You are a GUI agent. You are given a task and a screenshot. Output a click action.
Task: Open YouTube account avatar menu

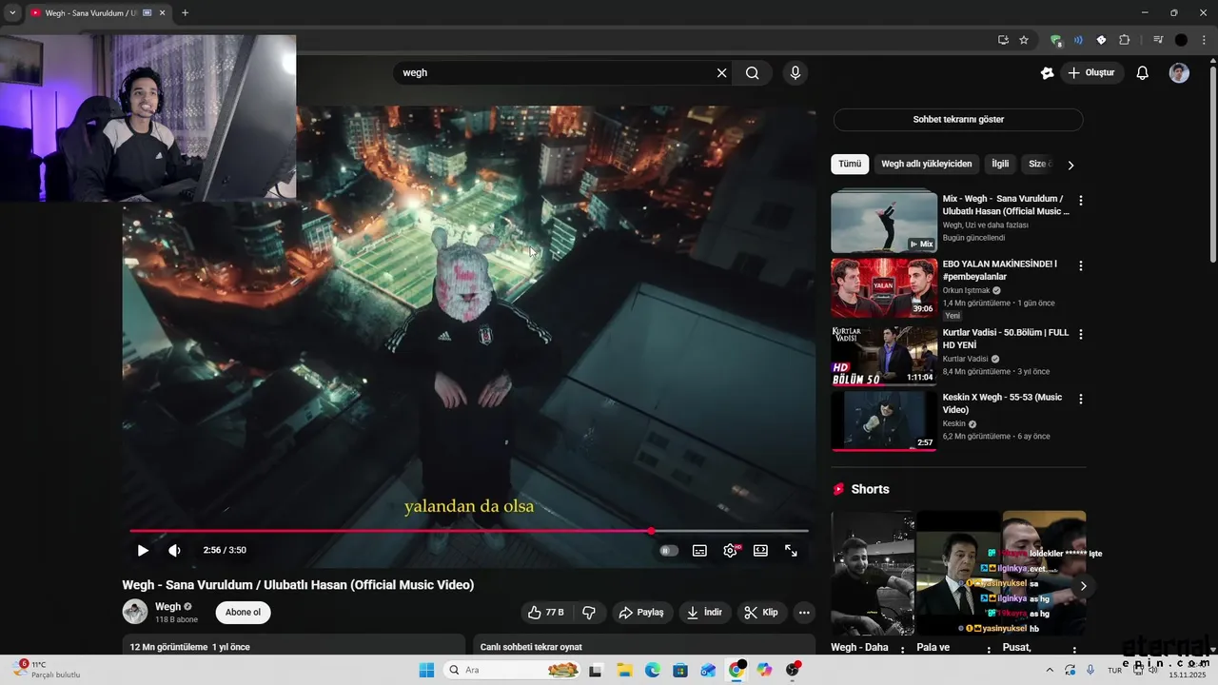[x=1179, y=73]
